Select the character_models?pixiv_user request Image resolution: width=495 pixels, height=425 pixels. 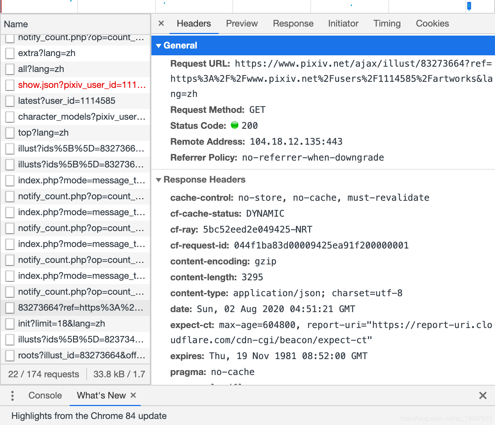click(76, 117)
